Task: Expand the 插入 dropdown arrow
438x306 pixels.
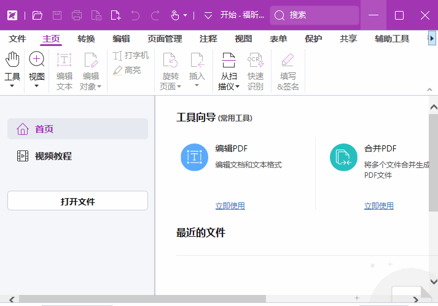Action: pos(197,85)
